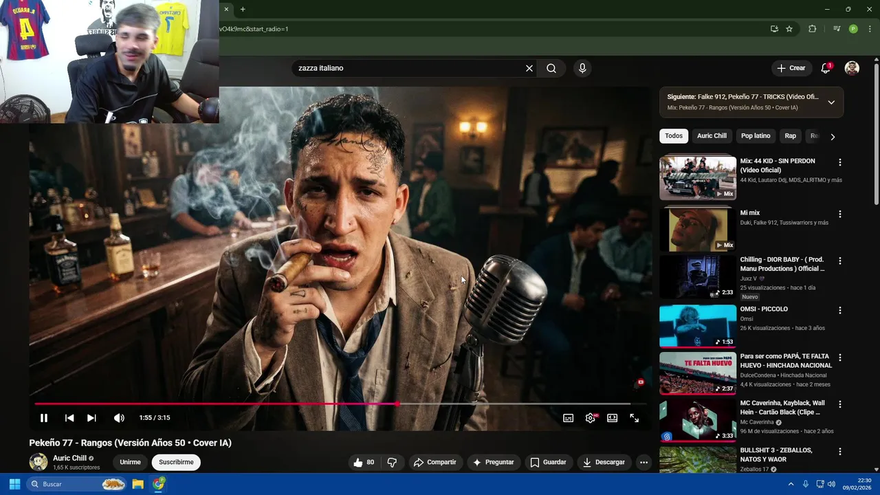Select the 'Rap' filter chip
The height and width of the screenshot is (495, 880).
click(x=791, y=136)
